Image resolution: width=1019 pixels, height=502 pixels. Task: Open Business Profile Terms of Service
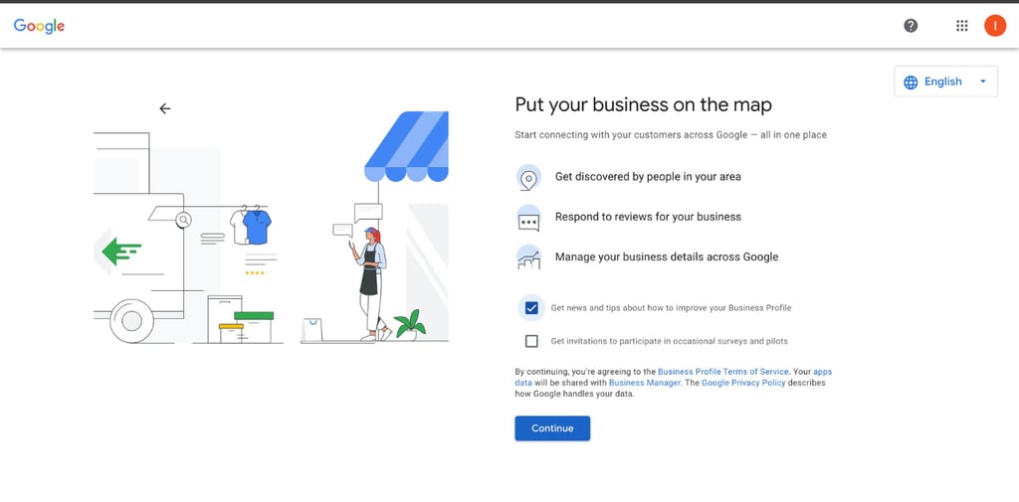pyautogui.click(x=723, y=372)
